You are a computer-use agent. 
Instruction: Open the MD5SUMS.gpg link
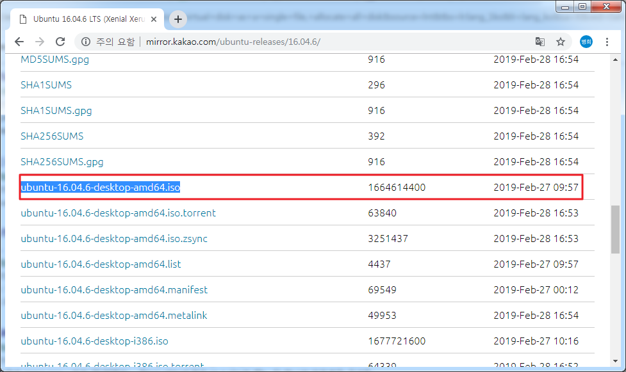(54, 60)
